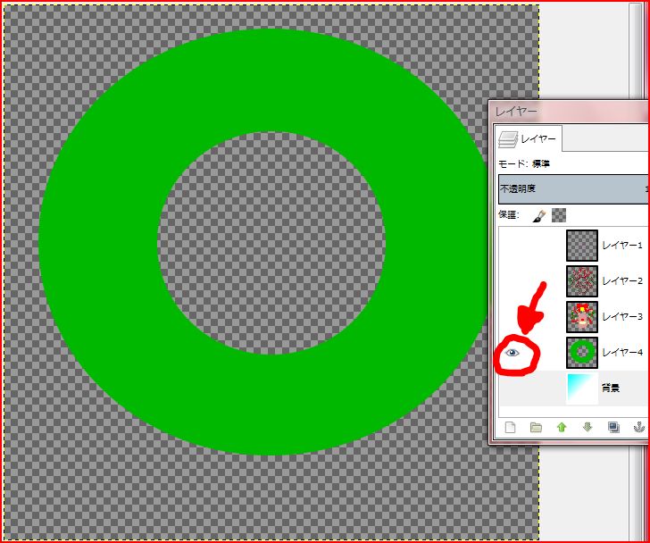Anchor the floating layer with the anchor icon
Screen dimensions: 650x543
[638, 427]
